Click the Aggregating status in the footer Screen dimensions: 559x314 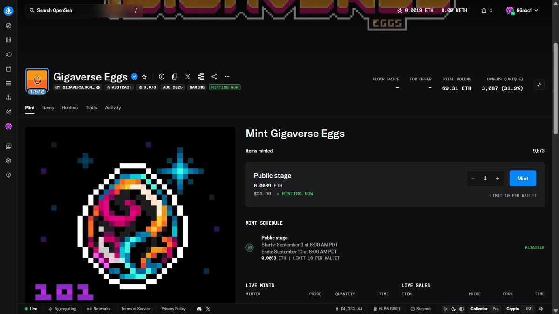click(62, 309)
